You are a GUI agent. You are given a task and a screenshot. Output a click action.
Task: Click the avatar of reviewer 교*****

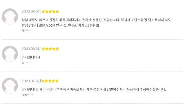(10, 54)
